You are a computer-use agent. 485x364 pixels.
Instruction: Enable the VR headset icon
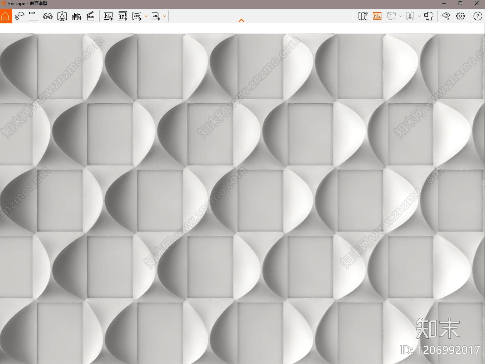click(x=429, y=16)
